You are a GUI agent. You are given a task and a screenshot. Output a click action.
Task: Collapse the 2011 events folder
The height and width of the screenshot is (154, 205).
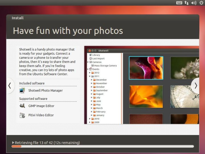[90, 76]
